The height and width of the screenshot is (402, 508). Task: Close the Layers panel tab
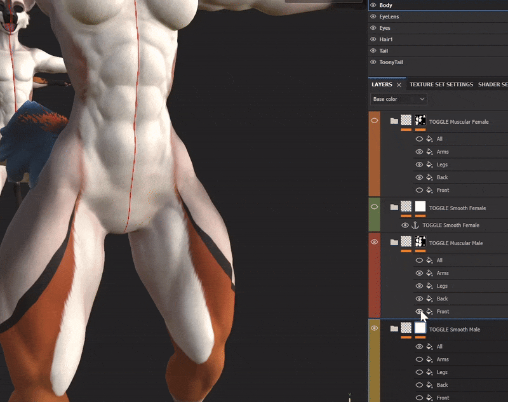click(x=399, y=85)
